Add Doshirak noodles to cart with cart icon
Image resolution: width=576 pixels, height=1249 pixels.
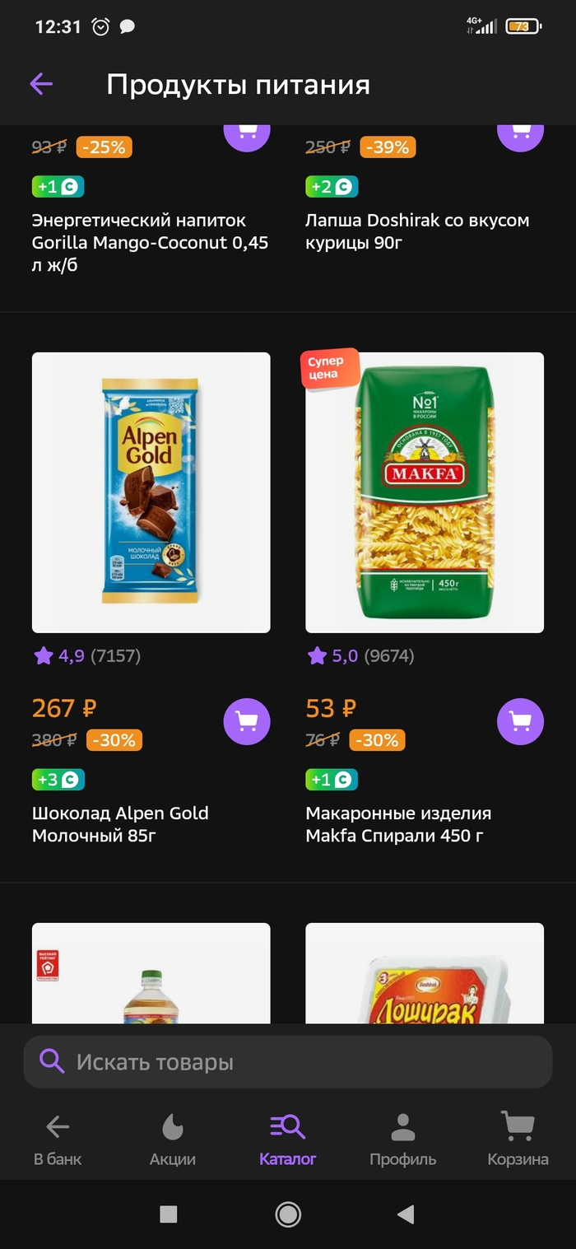point(520,133)
